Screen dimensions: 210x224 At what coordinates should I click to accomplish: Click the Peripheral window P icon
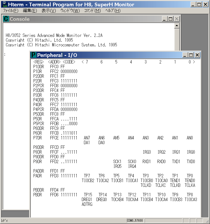point(33,55)
